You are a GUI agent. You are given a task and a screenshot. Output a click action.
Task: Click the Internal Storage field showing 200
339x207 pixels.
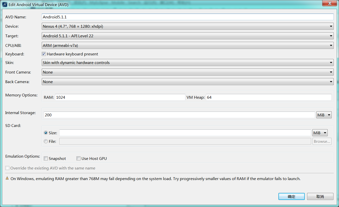pos(179,115)
